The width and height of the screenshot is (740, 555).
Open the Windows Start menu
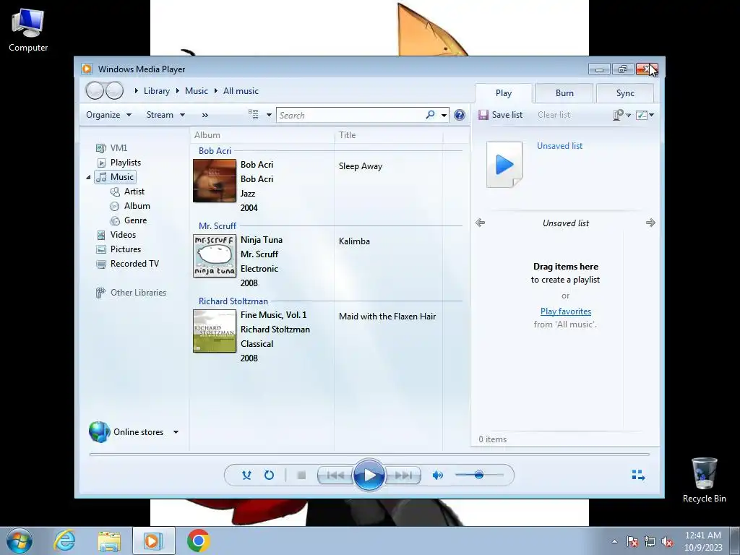(x=20, y=541)
